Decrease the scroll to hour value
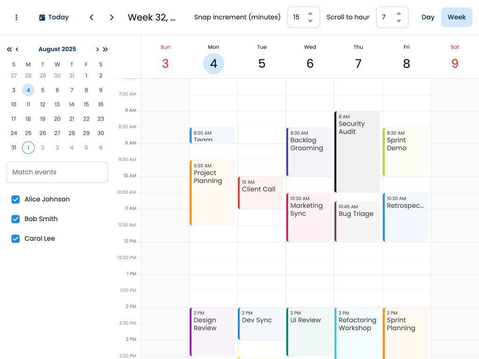 399,21
